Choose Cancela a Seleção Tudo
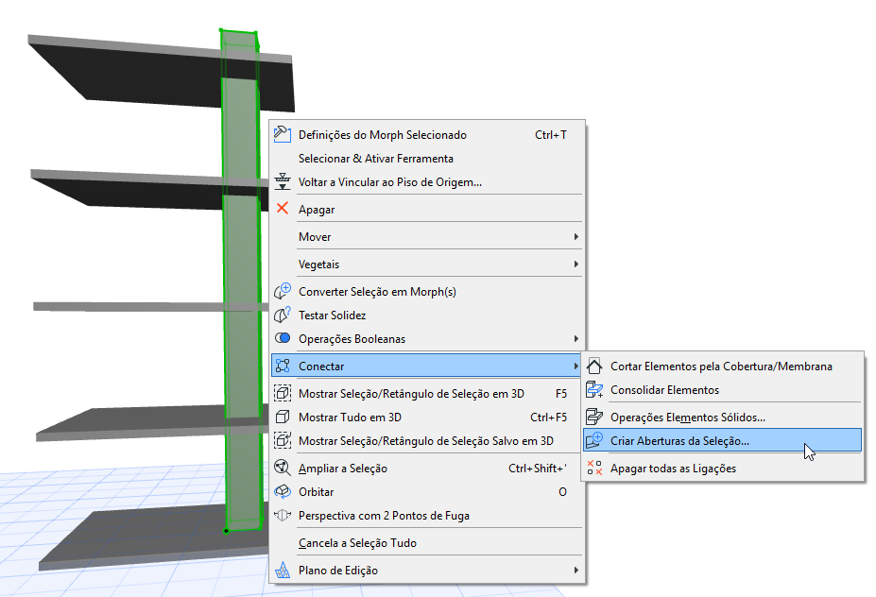This screenshot has width=876, height=597. pyautogui.click(x=427, y=543)
